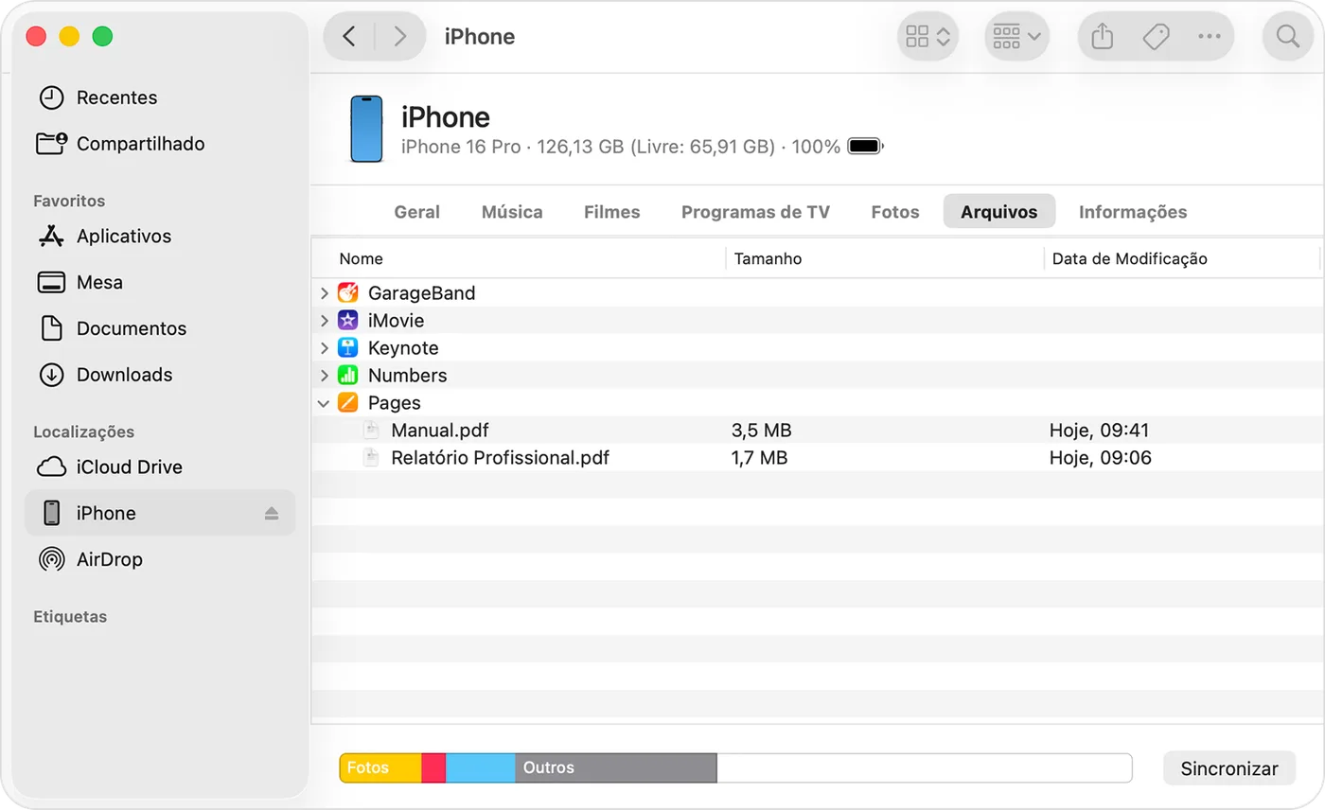Click the Hoje, 09:06 date cell
Image resolution: width=1325 pixels, height=810 pixels.
point(1100,458)
